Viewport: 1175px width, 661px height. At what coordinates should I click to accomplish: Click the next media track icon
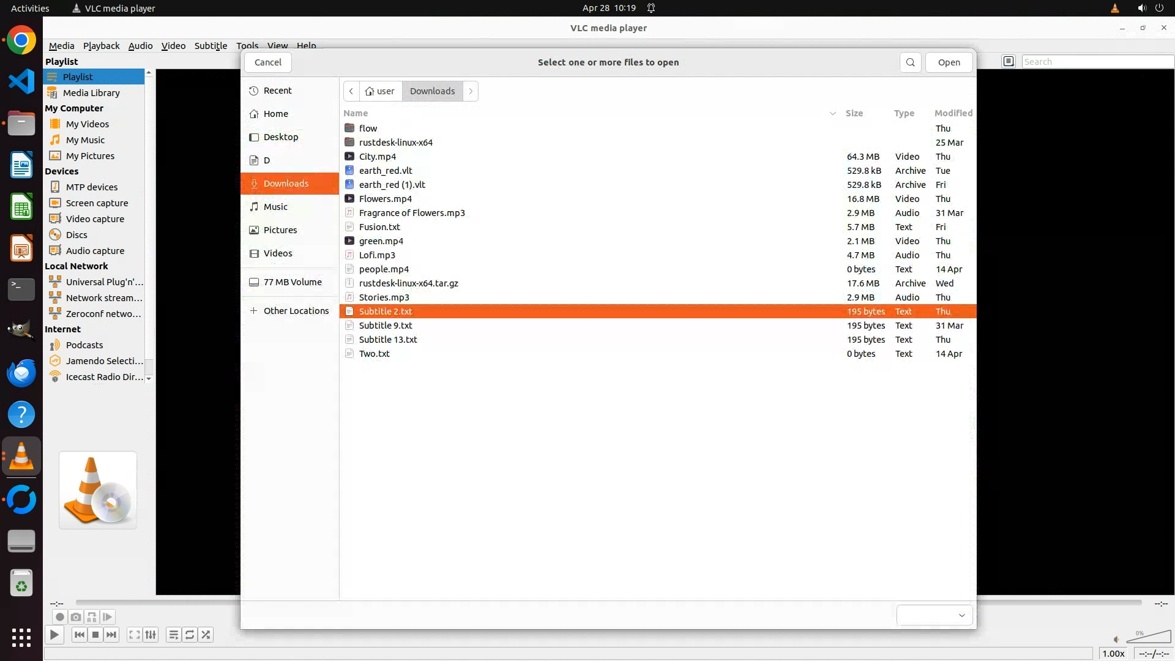pos(111,635)
